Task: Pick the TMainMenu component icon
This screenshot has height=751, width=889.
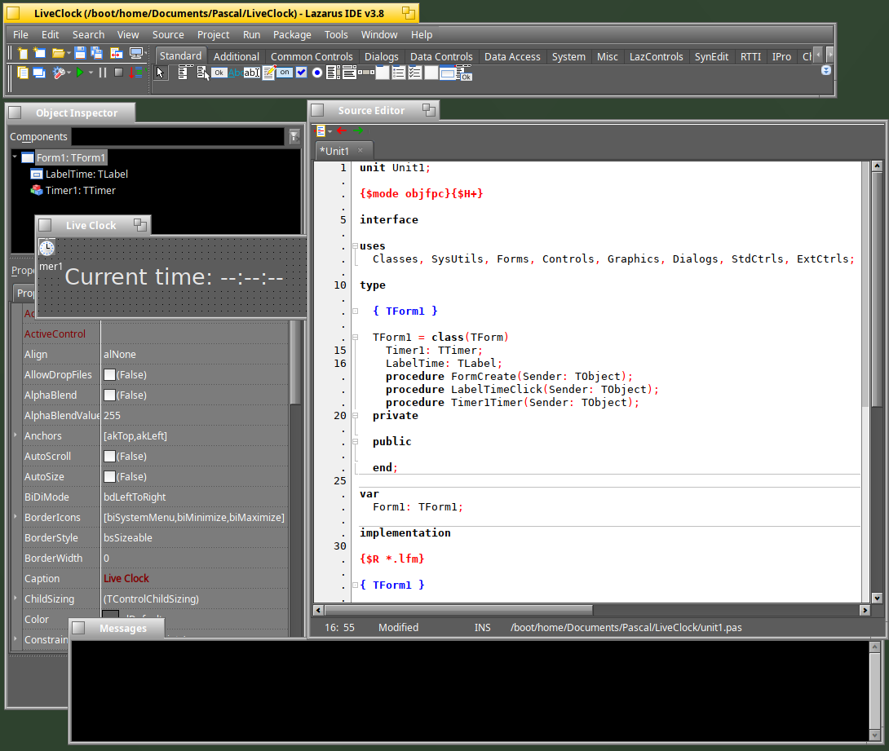Action: pyautogui.click(x=184, y=73)
